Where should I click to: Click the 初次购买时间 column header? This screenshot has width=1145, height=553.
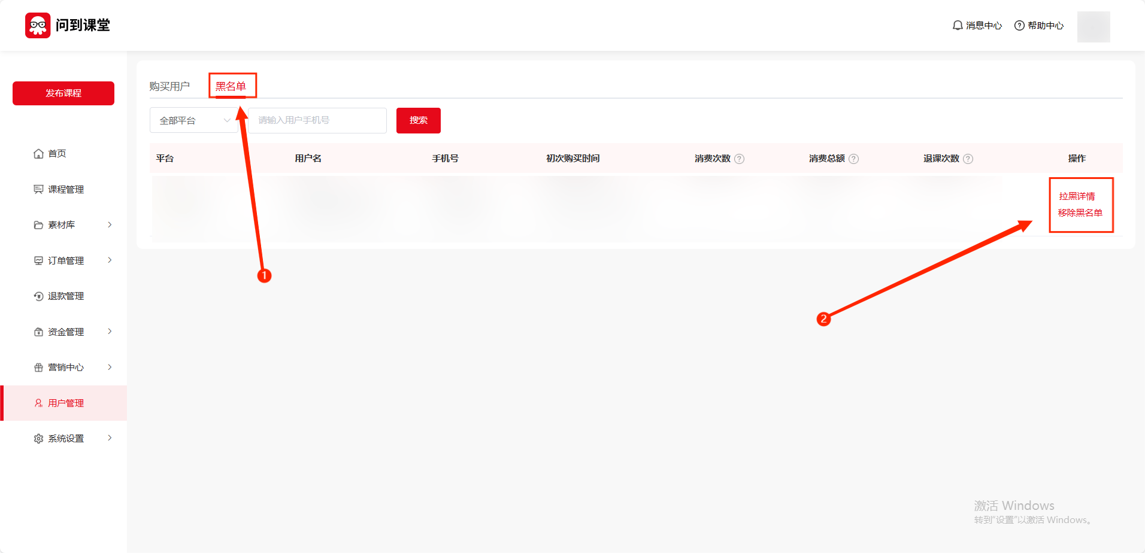pos(572,159)
